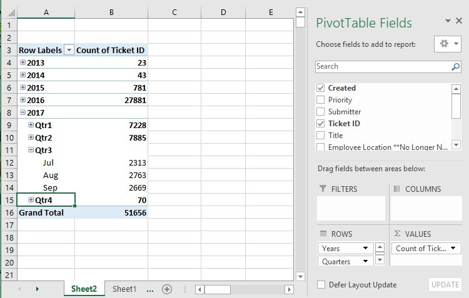Expand the 2013 year group

pyautogui.click(x=23, y=62)
